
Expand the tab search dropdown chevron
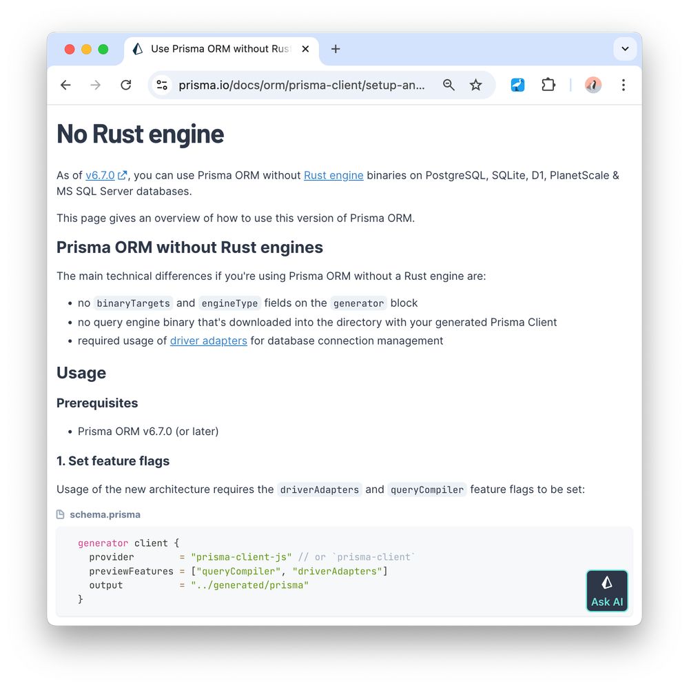tap(625, 49)
